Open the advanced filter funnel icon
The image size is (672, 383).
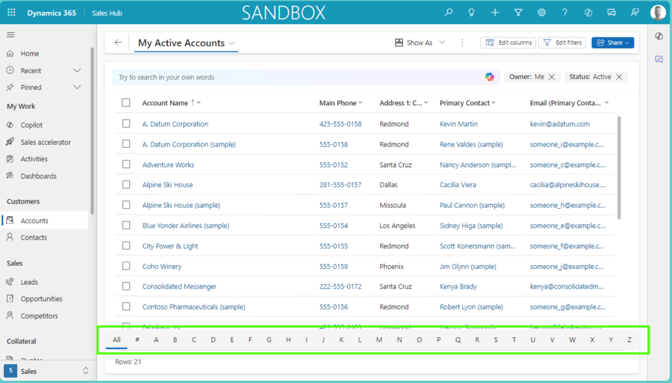point(518,12)
